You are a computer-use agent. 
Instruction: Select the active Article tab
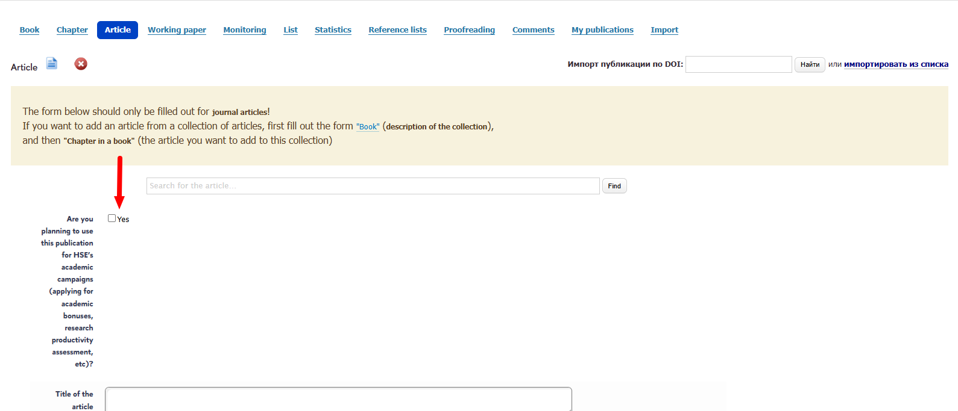click(x=118, y=30)
